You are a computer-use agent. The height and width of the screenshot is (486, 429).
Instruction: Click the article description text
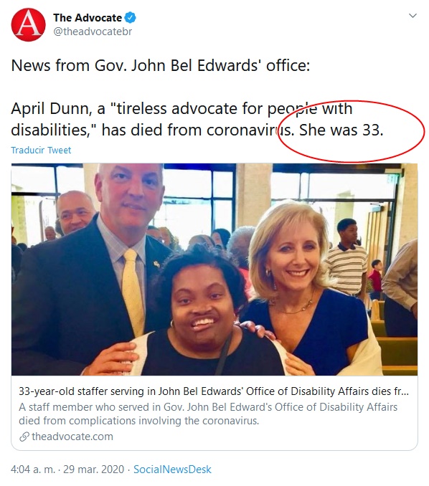tap(208, 414)
